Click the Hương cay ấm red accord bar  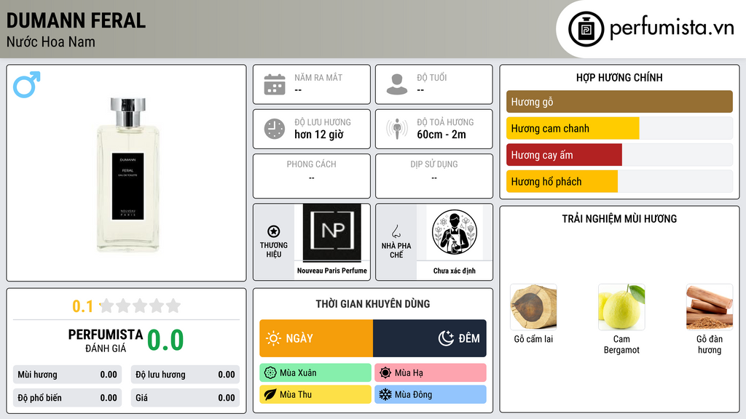[565, 155]
